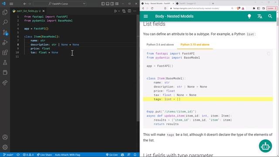
Task: Open the Brave Shields icon
Action: (238, 8)
